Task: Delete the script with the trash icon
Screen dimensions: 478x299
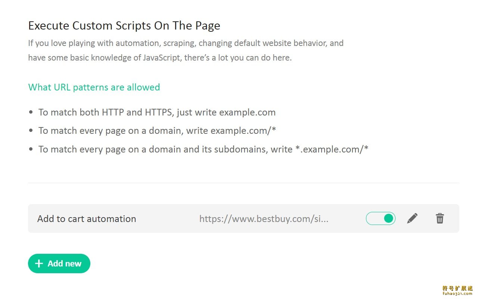Action: tap(440, 218)
